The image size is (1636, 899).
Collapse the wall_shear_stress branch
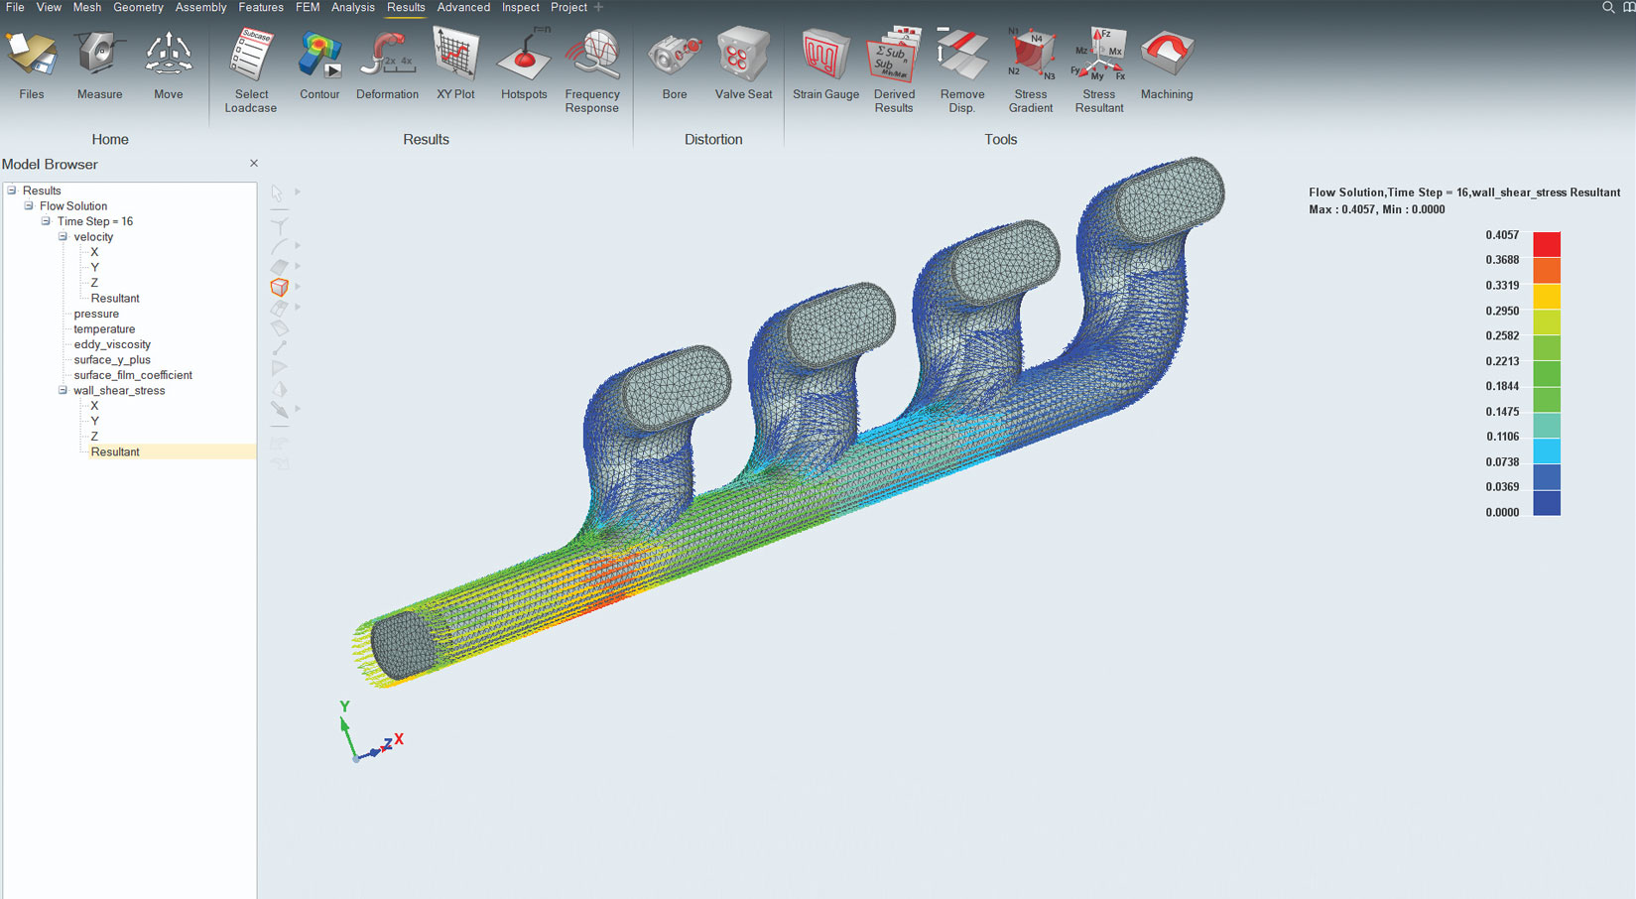pyautogui.click(x=63, y=390)
